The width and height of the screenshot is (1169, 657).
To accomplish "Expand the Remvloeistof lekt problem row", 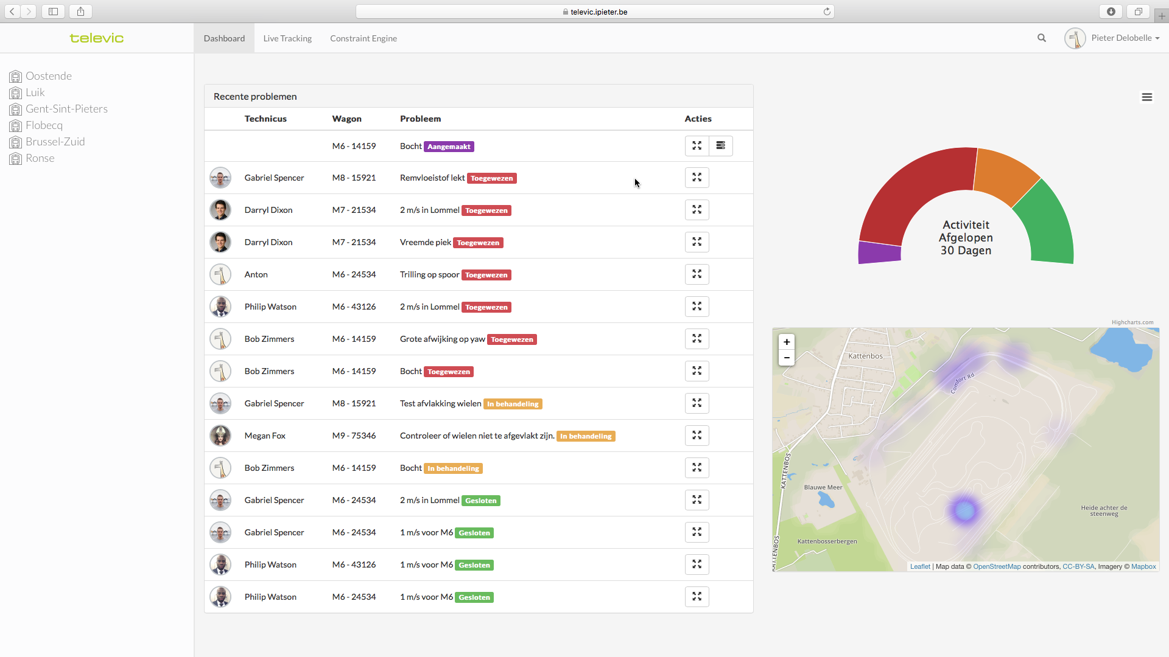I will pyautogui.click(x=697, y=178).
